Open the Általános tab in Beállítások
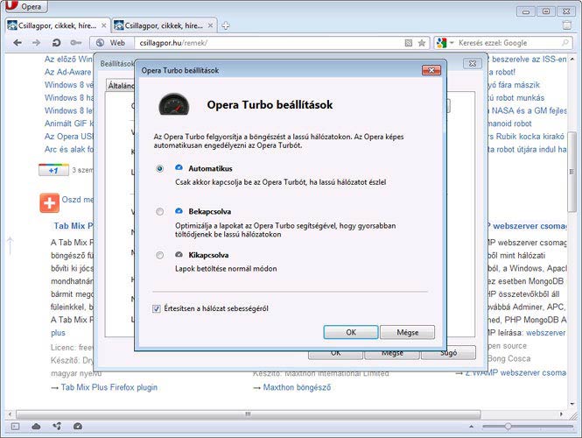 tap(121, 86)
